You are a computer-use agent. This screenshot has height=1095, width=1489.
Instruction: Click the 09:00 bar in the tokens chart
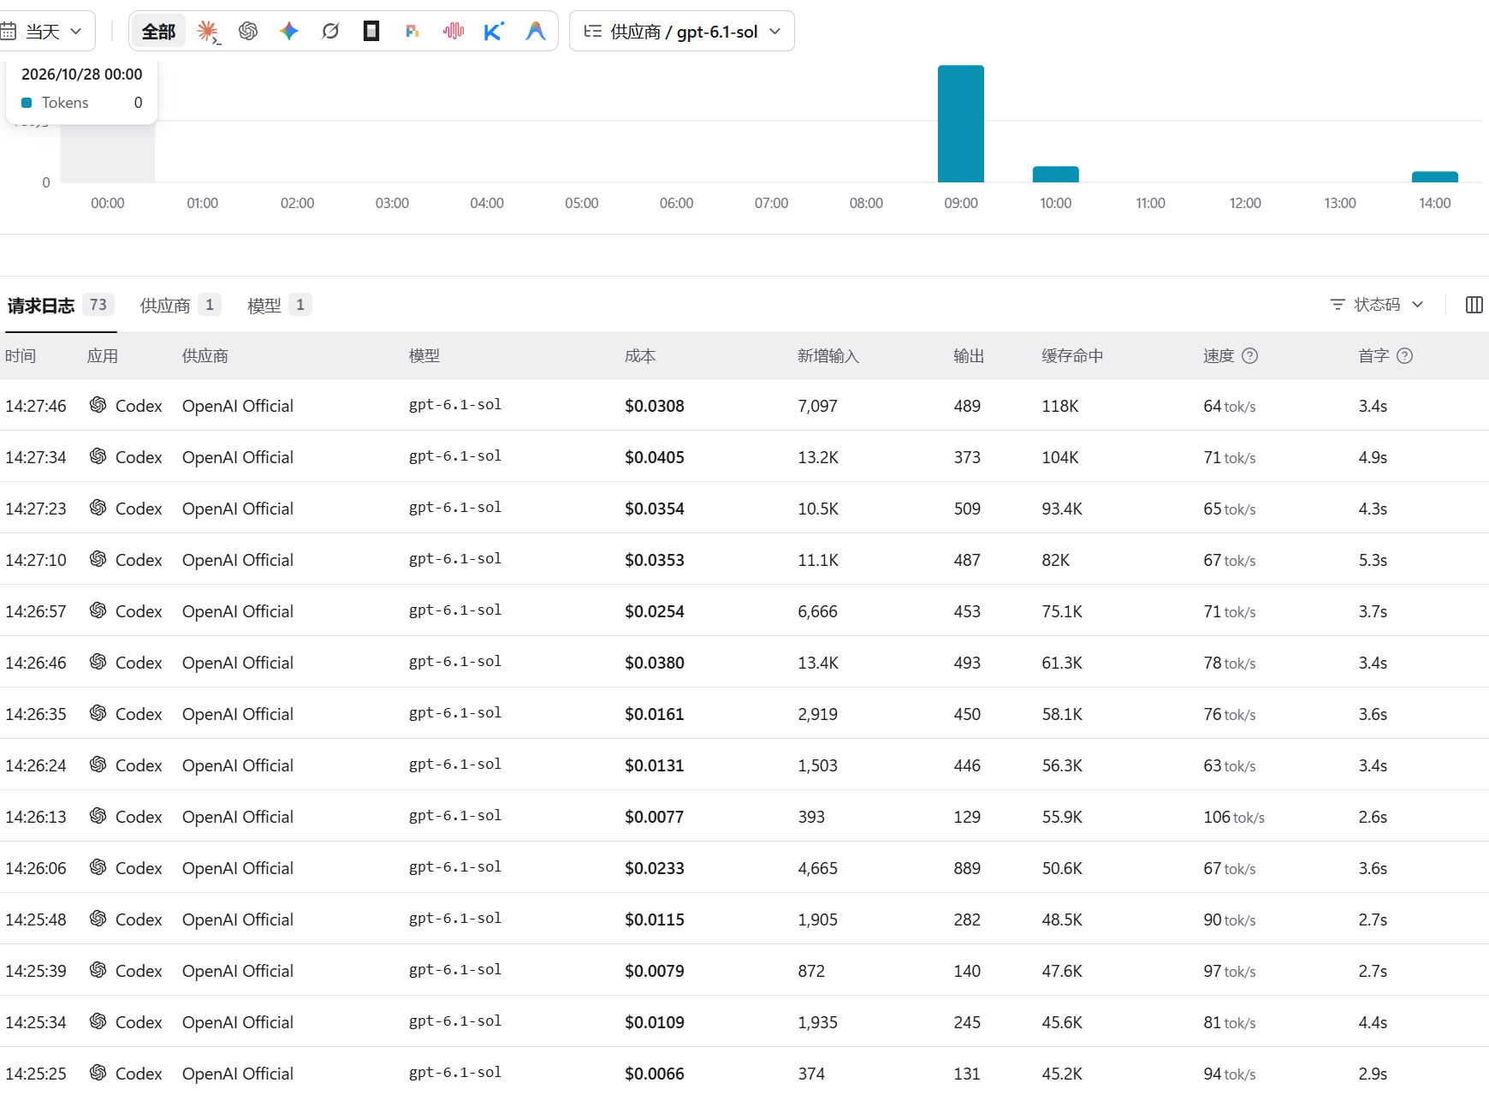click(961, 123)
